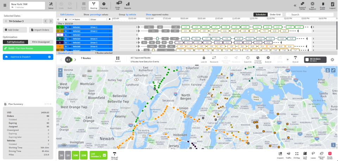
Task: Open the Support Center
Action: point(302,6)
